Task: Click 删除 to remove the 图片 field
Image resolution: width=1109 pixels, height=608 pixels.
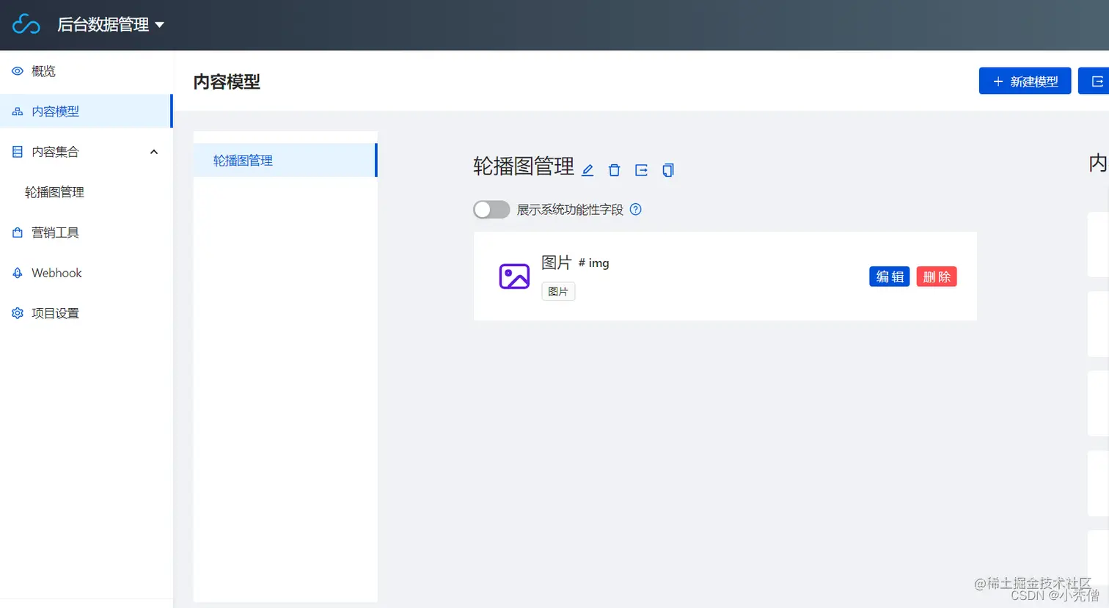Action: pos(936,276)
